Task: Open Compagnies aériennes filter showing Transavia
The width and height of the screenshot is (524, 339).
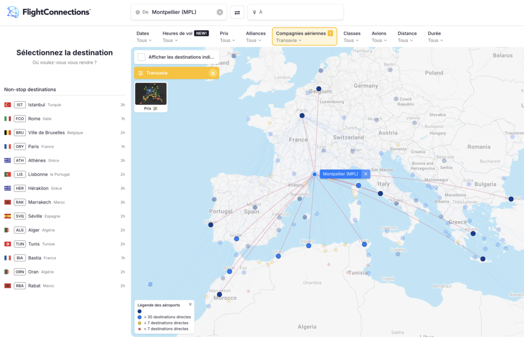Action: [x=304, y=36]
